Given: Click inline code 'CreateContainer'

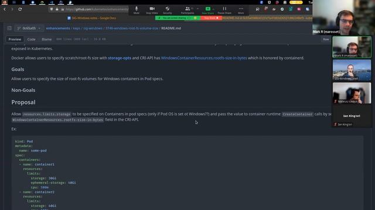Looking at the screenshot, I should [298, 114].
